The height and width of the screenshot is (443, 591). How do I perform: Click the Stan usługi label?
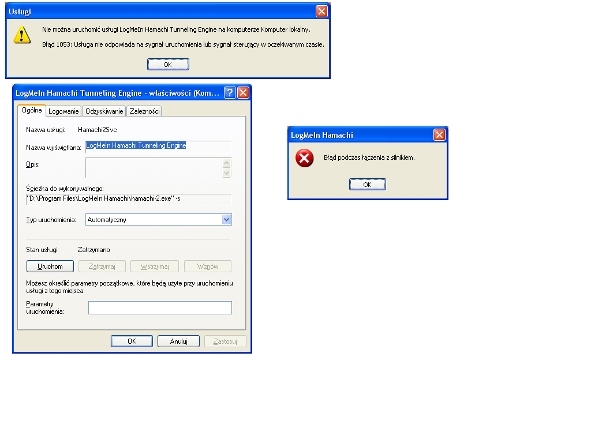(x=42, y=250)
